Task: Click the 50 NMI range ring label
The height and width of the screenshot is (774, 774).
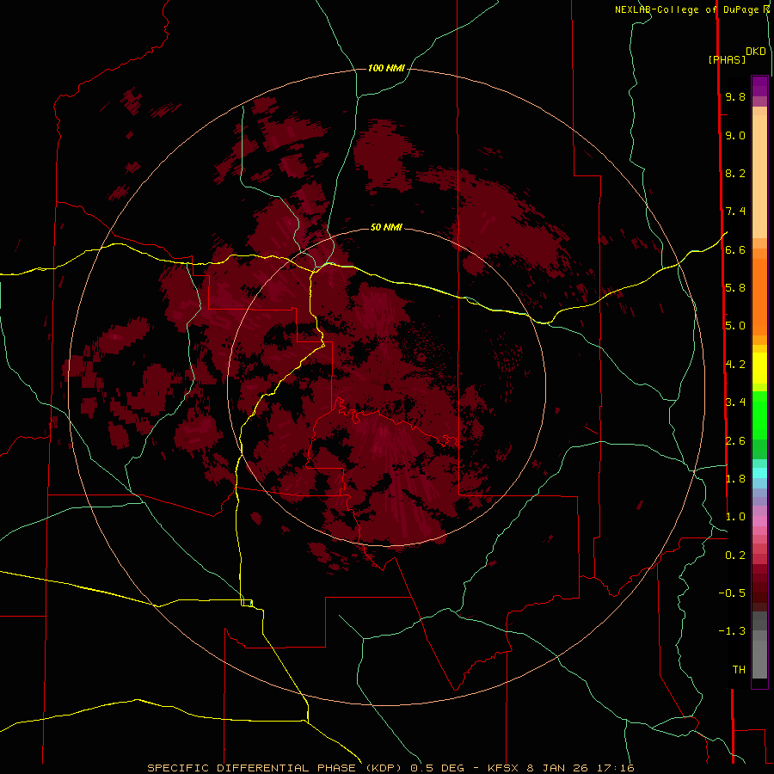Action: point(386,227)
